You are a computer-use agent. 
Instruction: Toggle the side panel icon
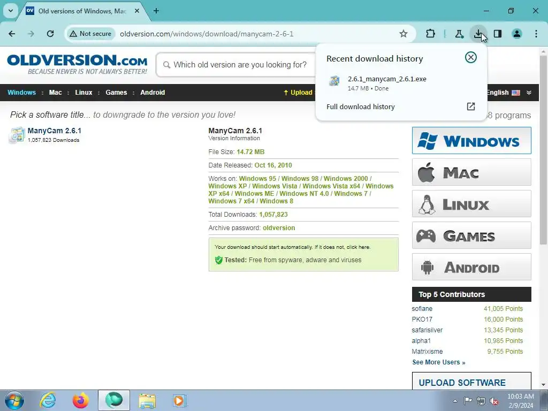pyautogui.click(x=498, y=34)
